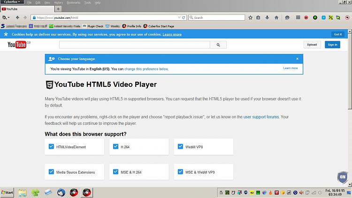Click the blue Q tray icon
This screenshot has height=198, width=352.
click(x=295, y=193)
